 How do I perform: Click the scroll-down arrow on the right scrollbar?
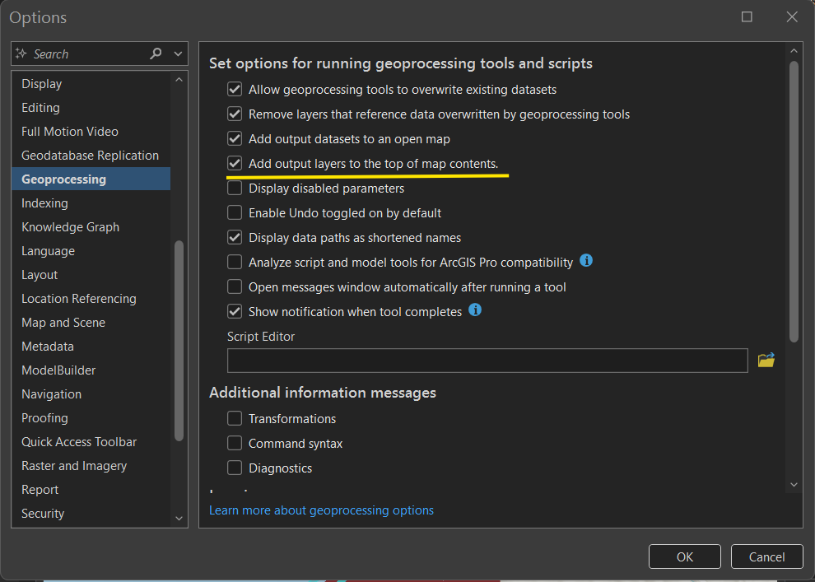pyautogui.click(x=794, y=484)
